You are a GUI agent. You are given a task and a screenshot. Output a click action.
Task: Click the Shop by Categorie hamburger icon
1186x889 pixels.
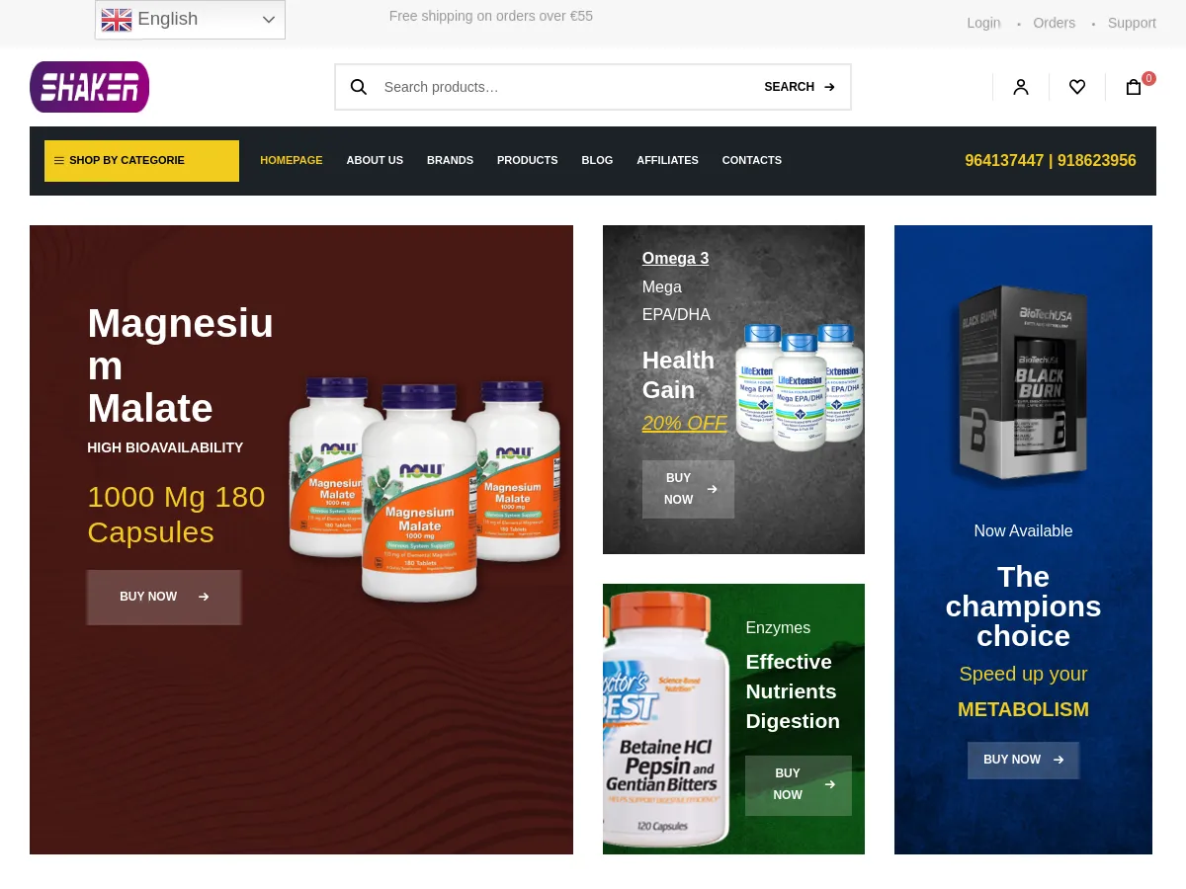click(x=59, y=160)
